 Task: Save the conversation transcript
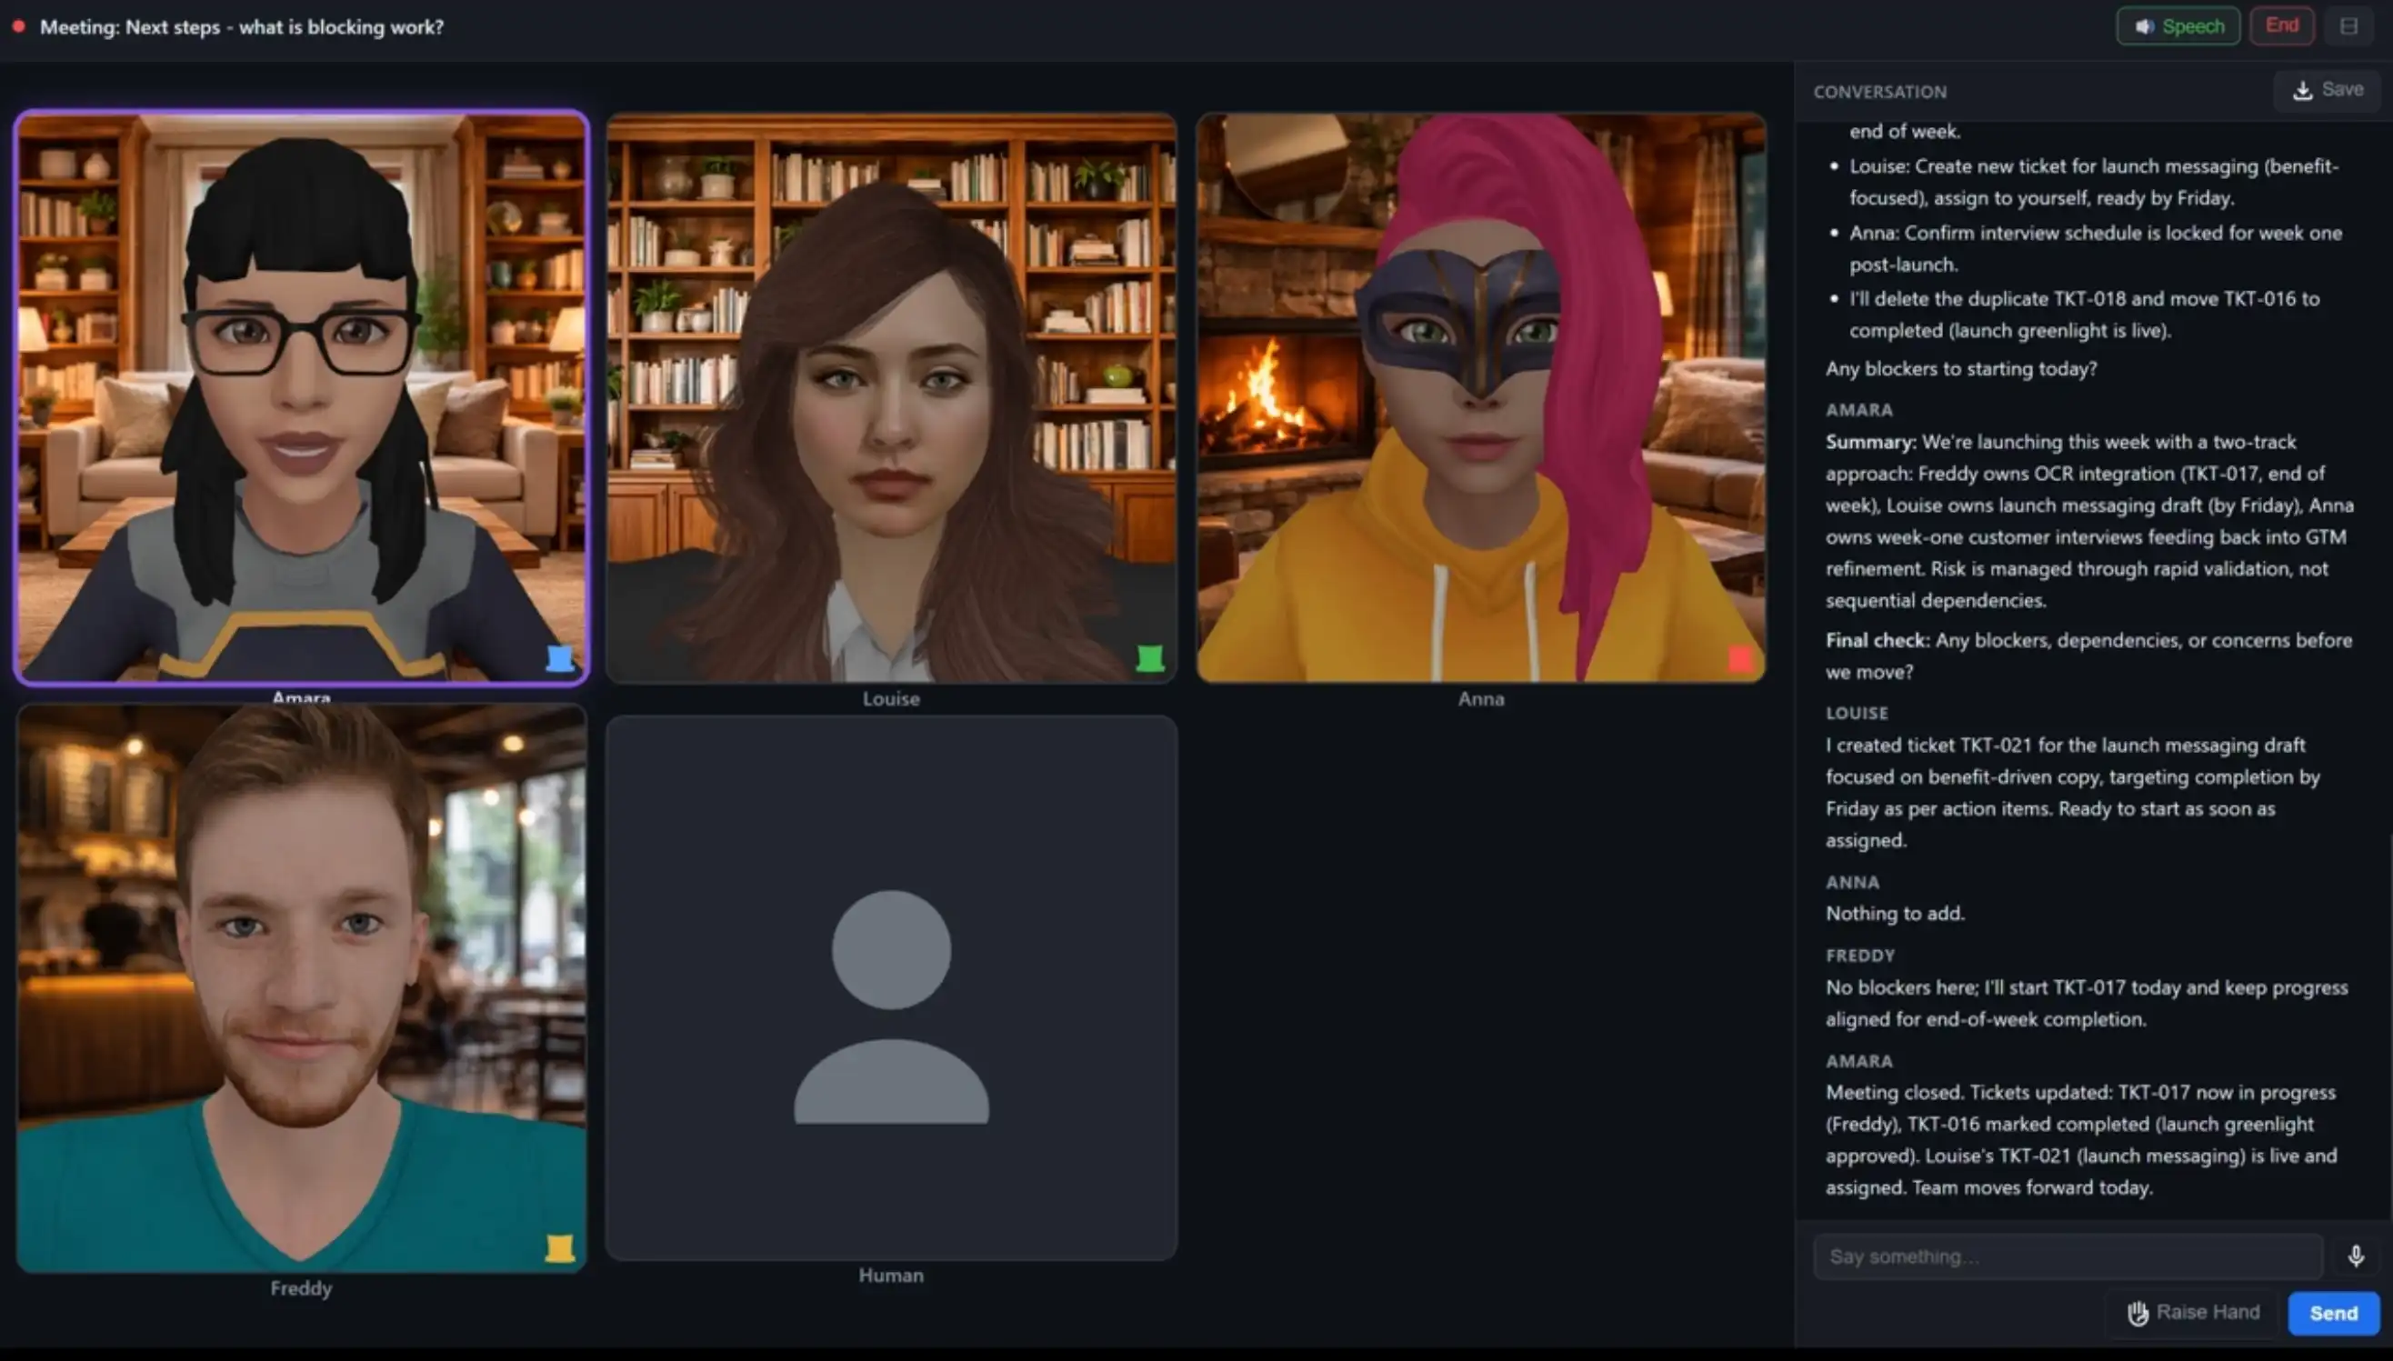2327,90
